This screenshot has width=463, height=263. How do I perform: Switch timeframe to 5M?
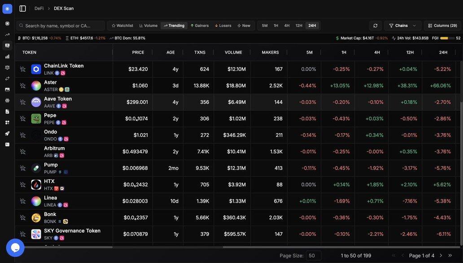tap(265, 25)
